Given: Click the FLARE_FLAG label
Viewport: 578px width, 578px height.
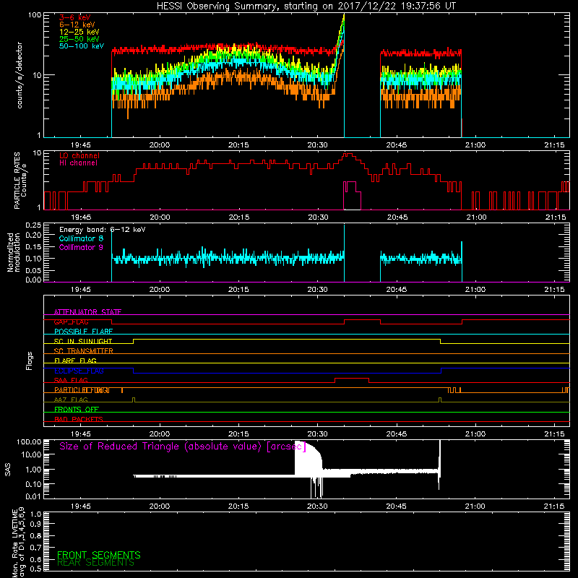Looking at the screenshot, I should click(x=75, y=361).
